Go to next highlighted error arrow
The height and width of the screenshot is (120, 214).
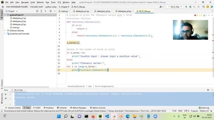click(212, 15)
